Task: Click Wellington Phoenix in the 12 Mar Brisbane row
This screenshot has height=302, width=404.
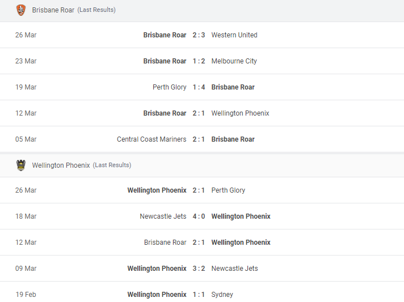Action: click(240, 113)
